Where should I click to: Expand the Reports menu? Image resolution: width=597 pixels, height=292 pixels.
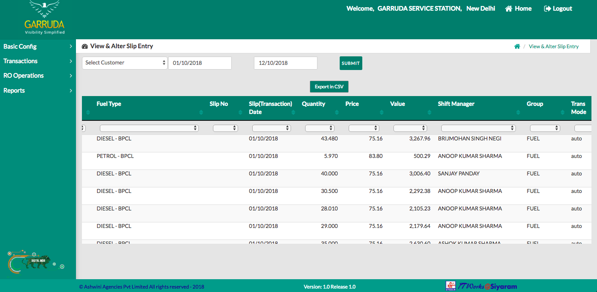(x=38, y=91)
